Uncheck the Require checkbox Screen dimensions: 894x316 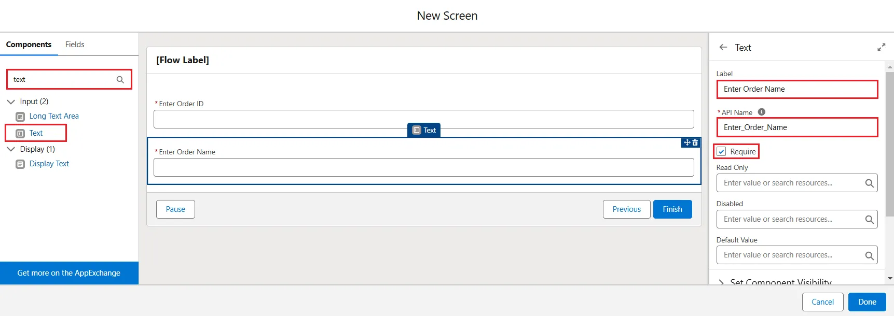(x=721, y=152)
